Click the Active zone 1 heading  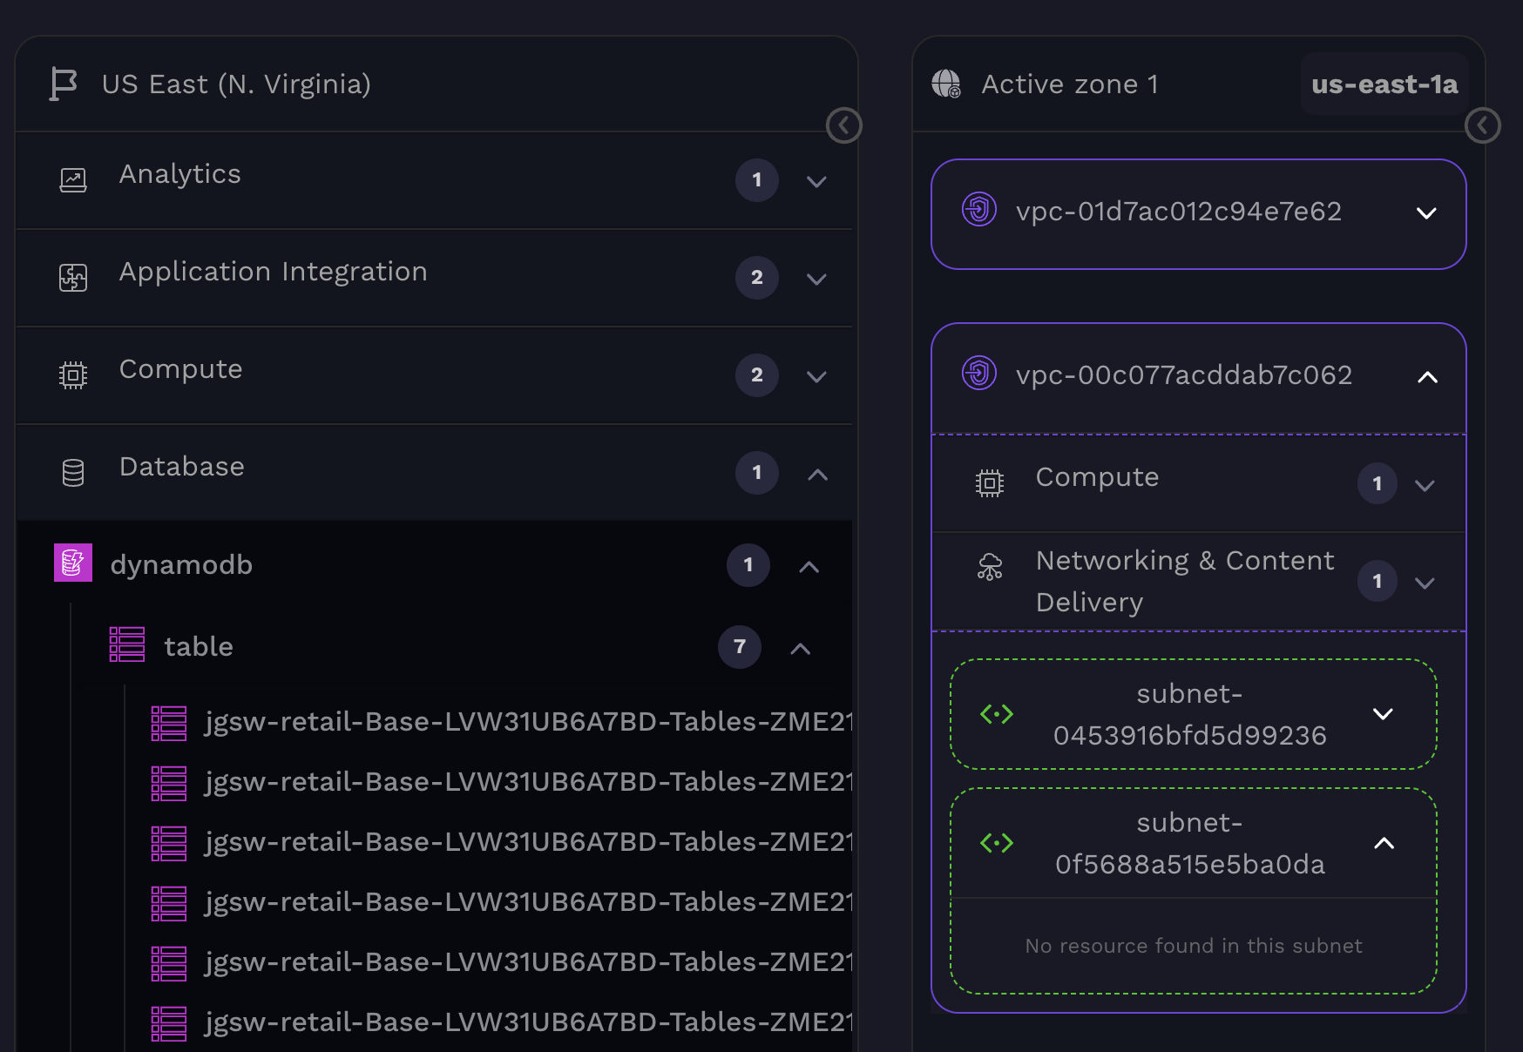pos(1070,84)
